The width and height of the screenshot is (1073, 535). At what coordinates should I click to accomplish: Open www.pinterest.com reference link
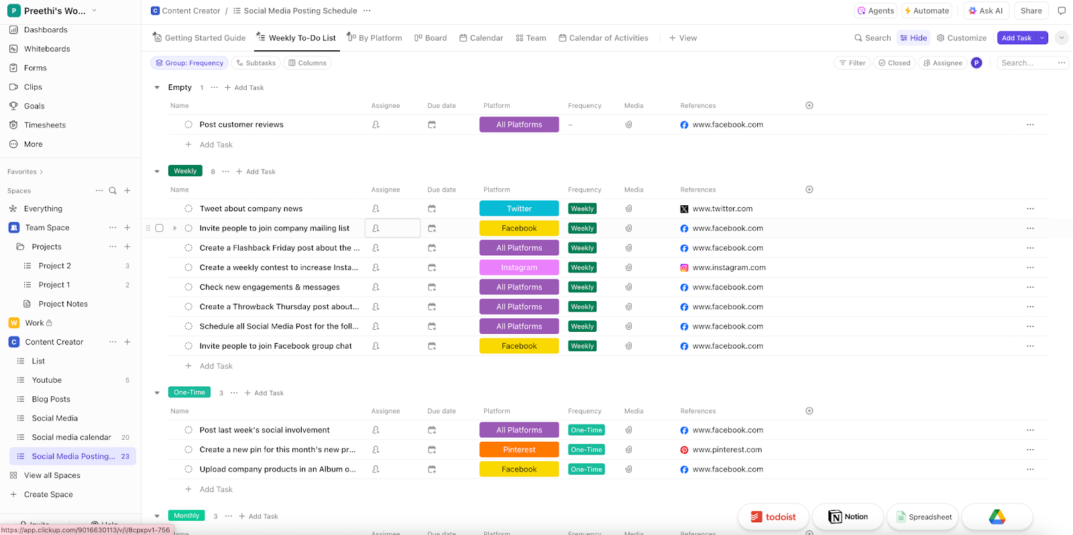pyautogui.click(x=727, y=450)
